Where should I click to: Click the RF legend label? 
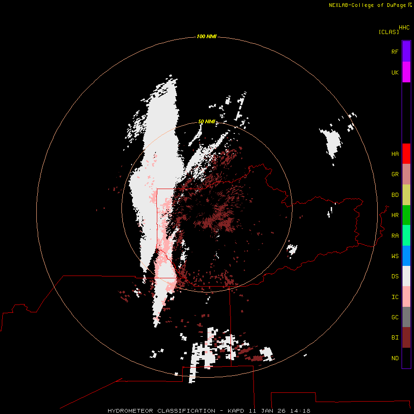pos(395,52)
